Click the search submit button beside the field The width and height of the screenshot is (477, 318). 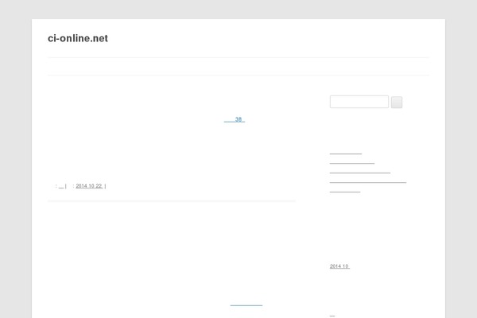coord(397,103)
